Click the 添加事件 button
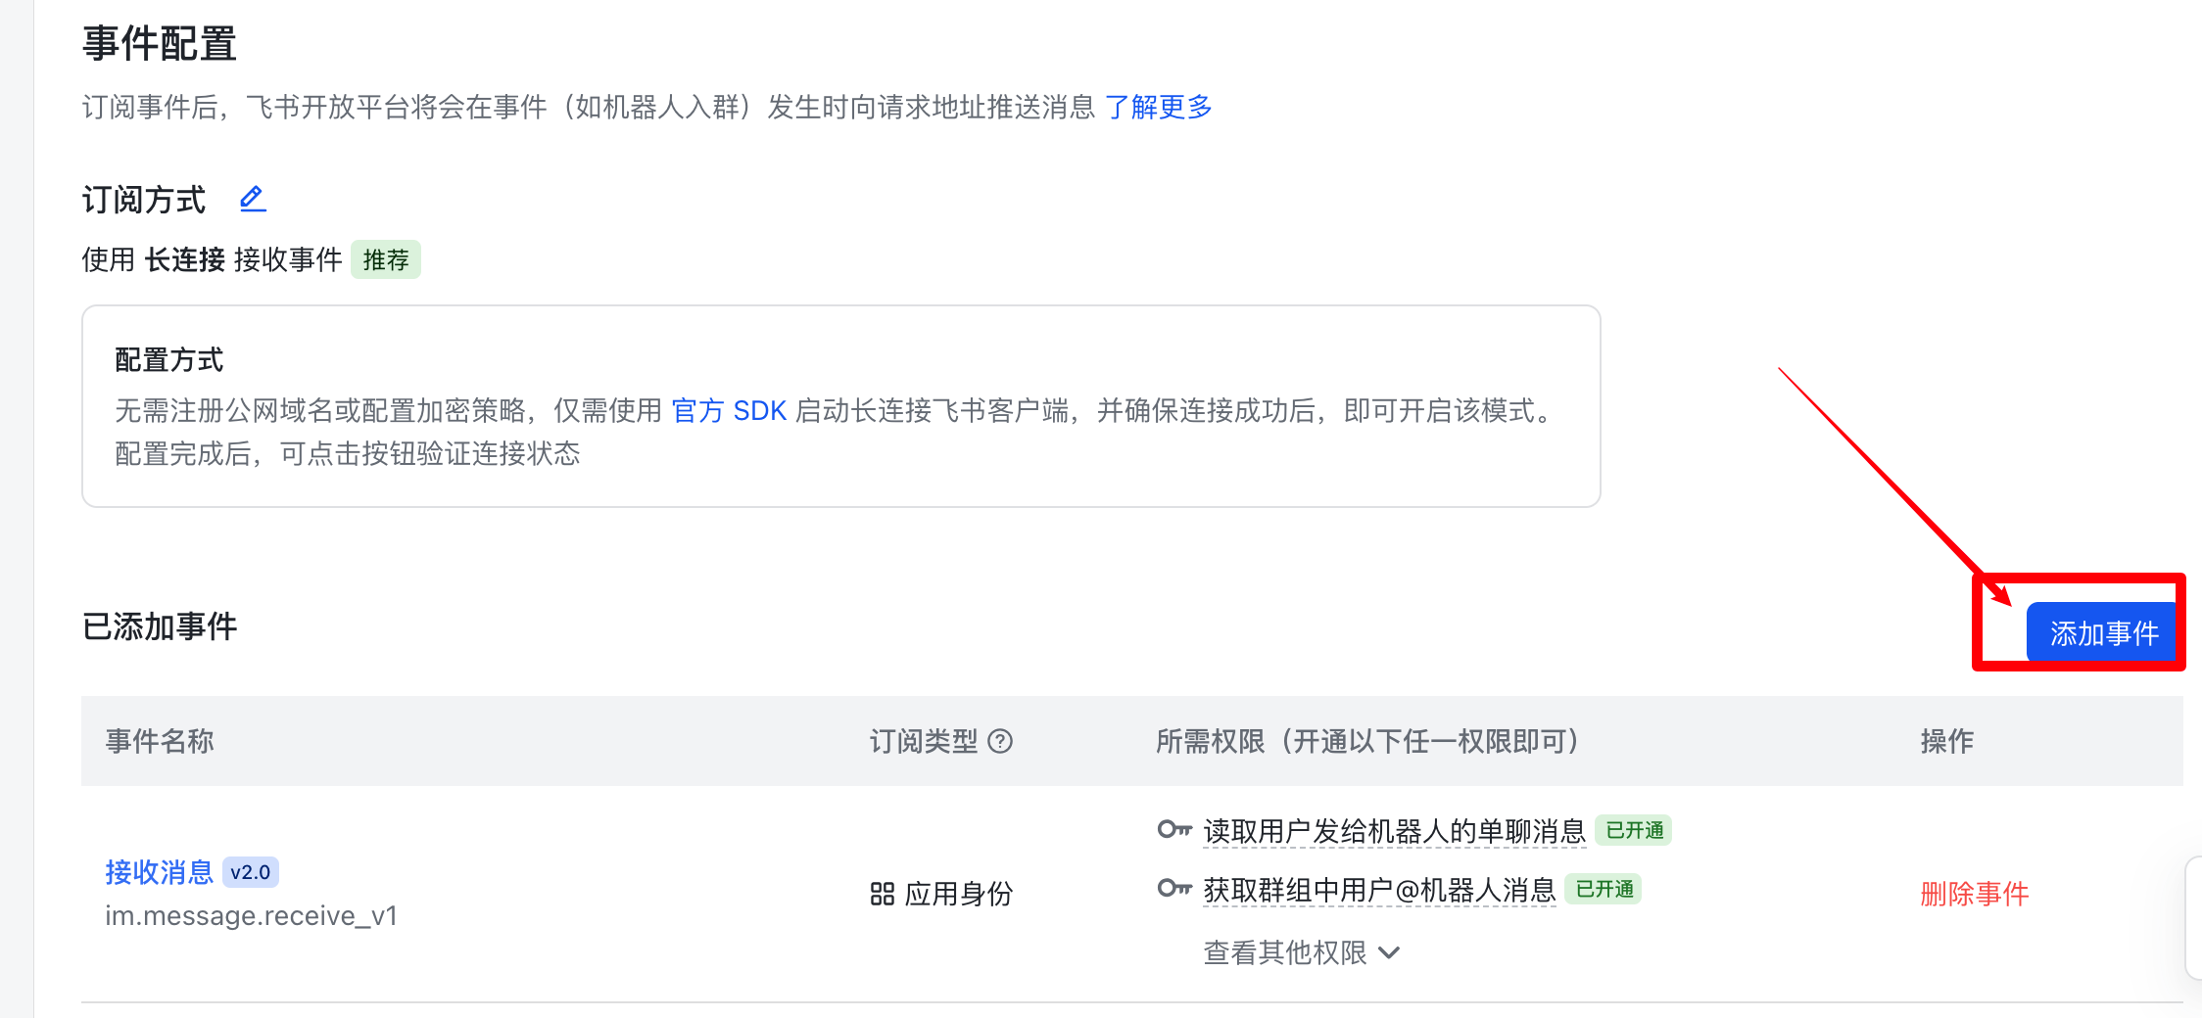This screenshot has height=1018, width=2202. tap(2102, 631)
